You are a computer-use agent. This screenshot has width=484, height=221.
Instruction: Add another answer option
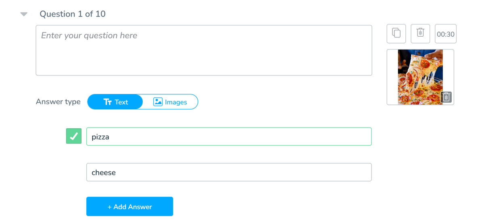click(x=129, y=206)
